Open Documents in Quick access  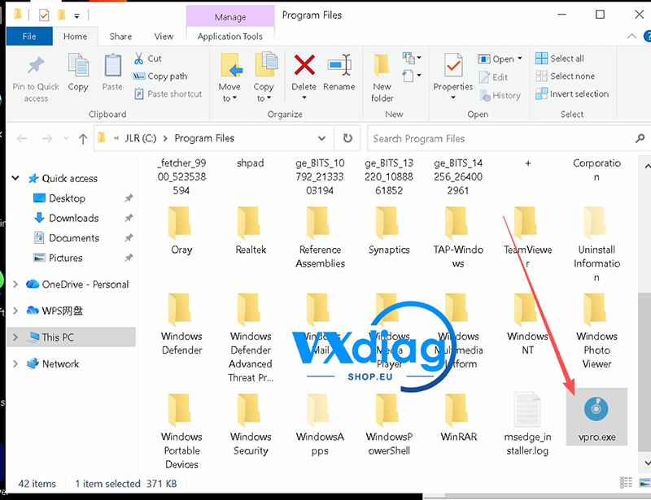coord(74,238)
